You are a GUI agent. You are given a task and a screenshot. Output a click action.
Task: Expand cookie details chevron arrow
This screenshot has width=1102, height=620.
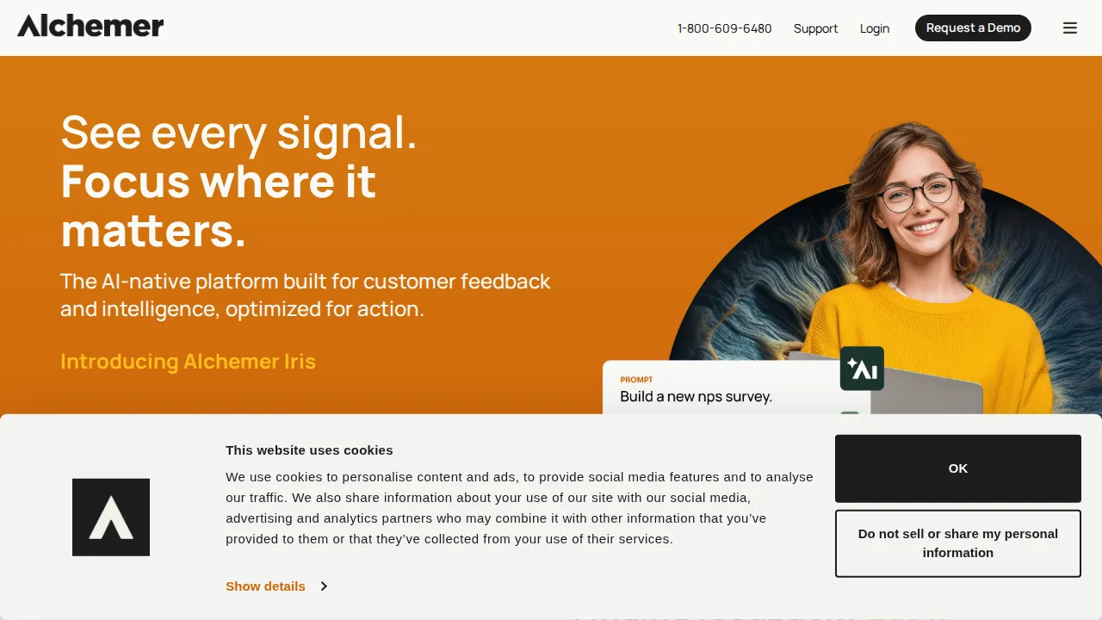tap(324, 586)
